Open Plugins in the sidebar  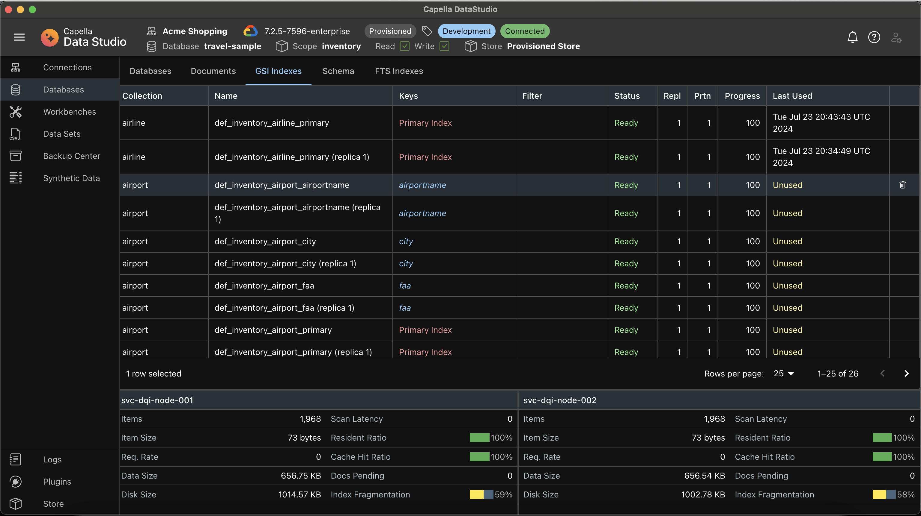pos(60,482)
